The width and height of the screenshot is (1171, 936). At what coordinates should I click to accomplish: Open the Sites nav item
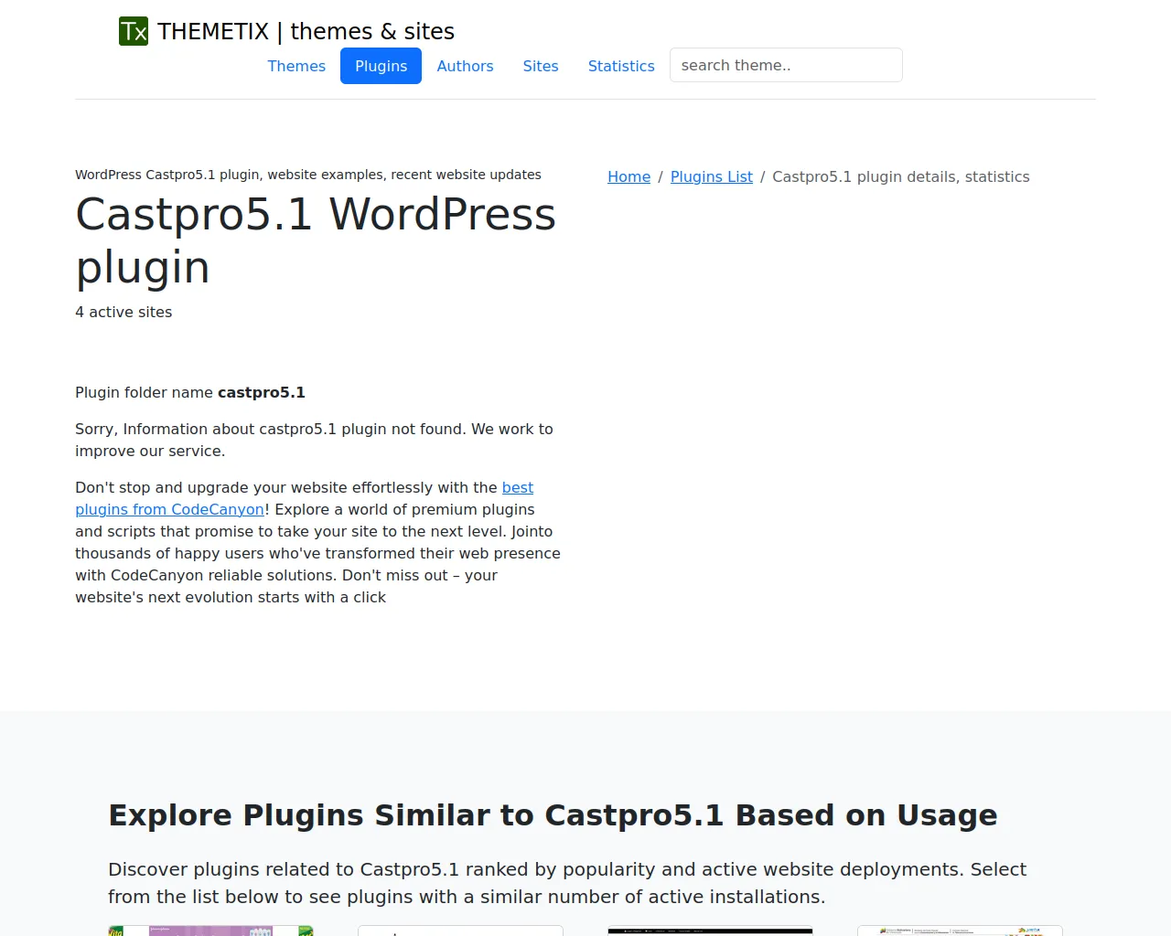pos(541,66)
